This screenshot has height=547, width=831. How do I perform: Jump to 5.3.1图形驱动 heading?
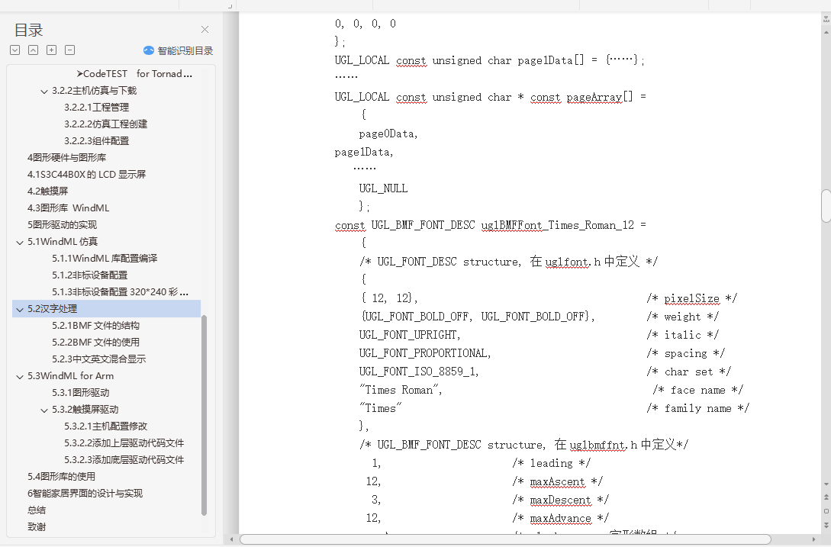click(x=81, y=393)
